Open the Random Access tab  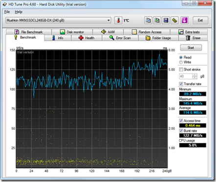pyautogui.click(x=147, y=32)
